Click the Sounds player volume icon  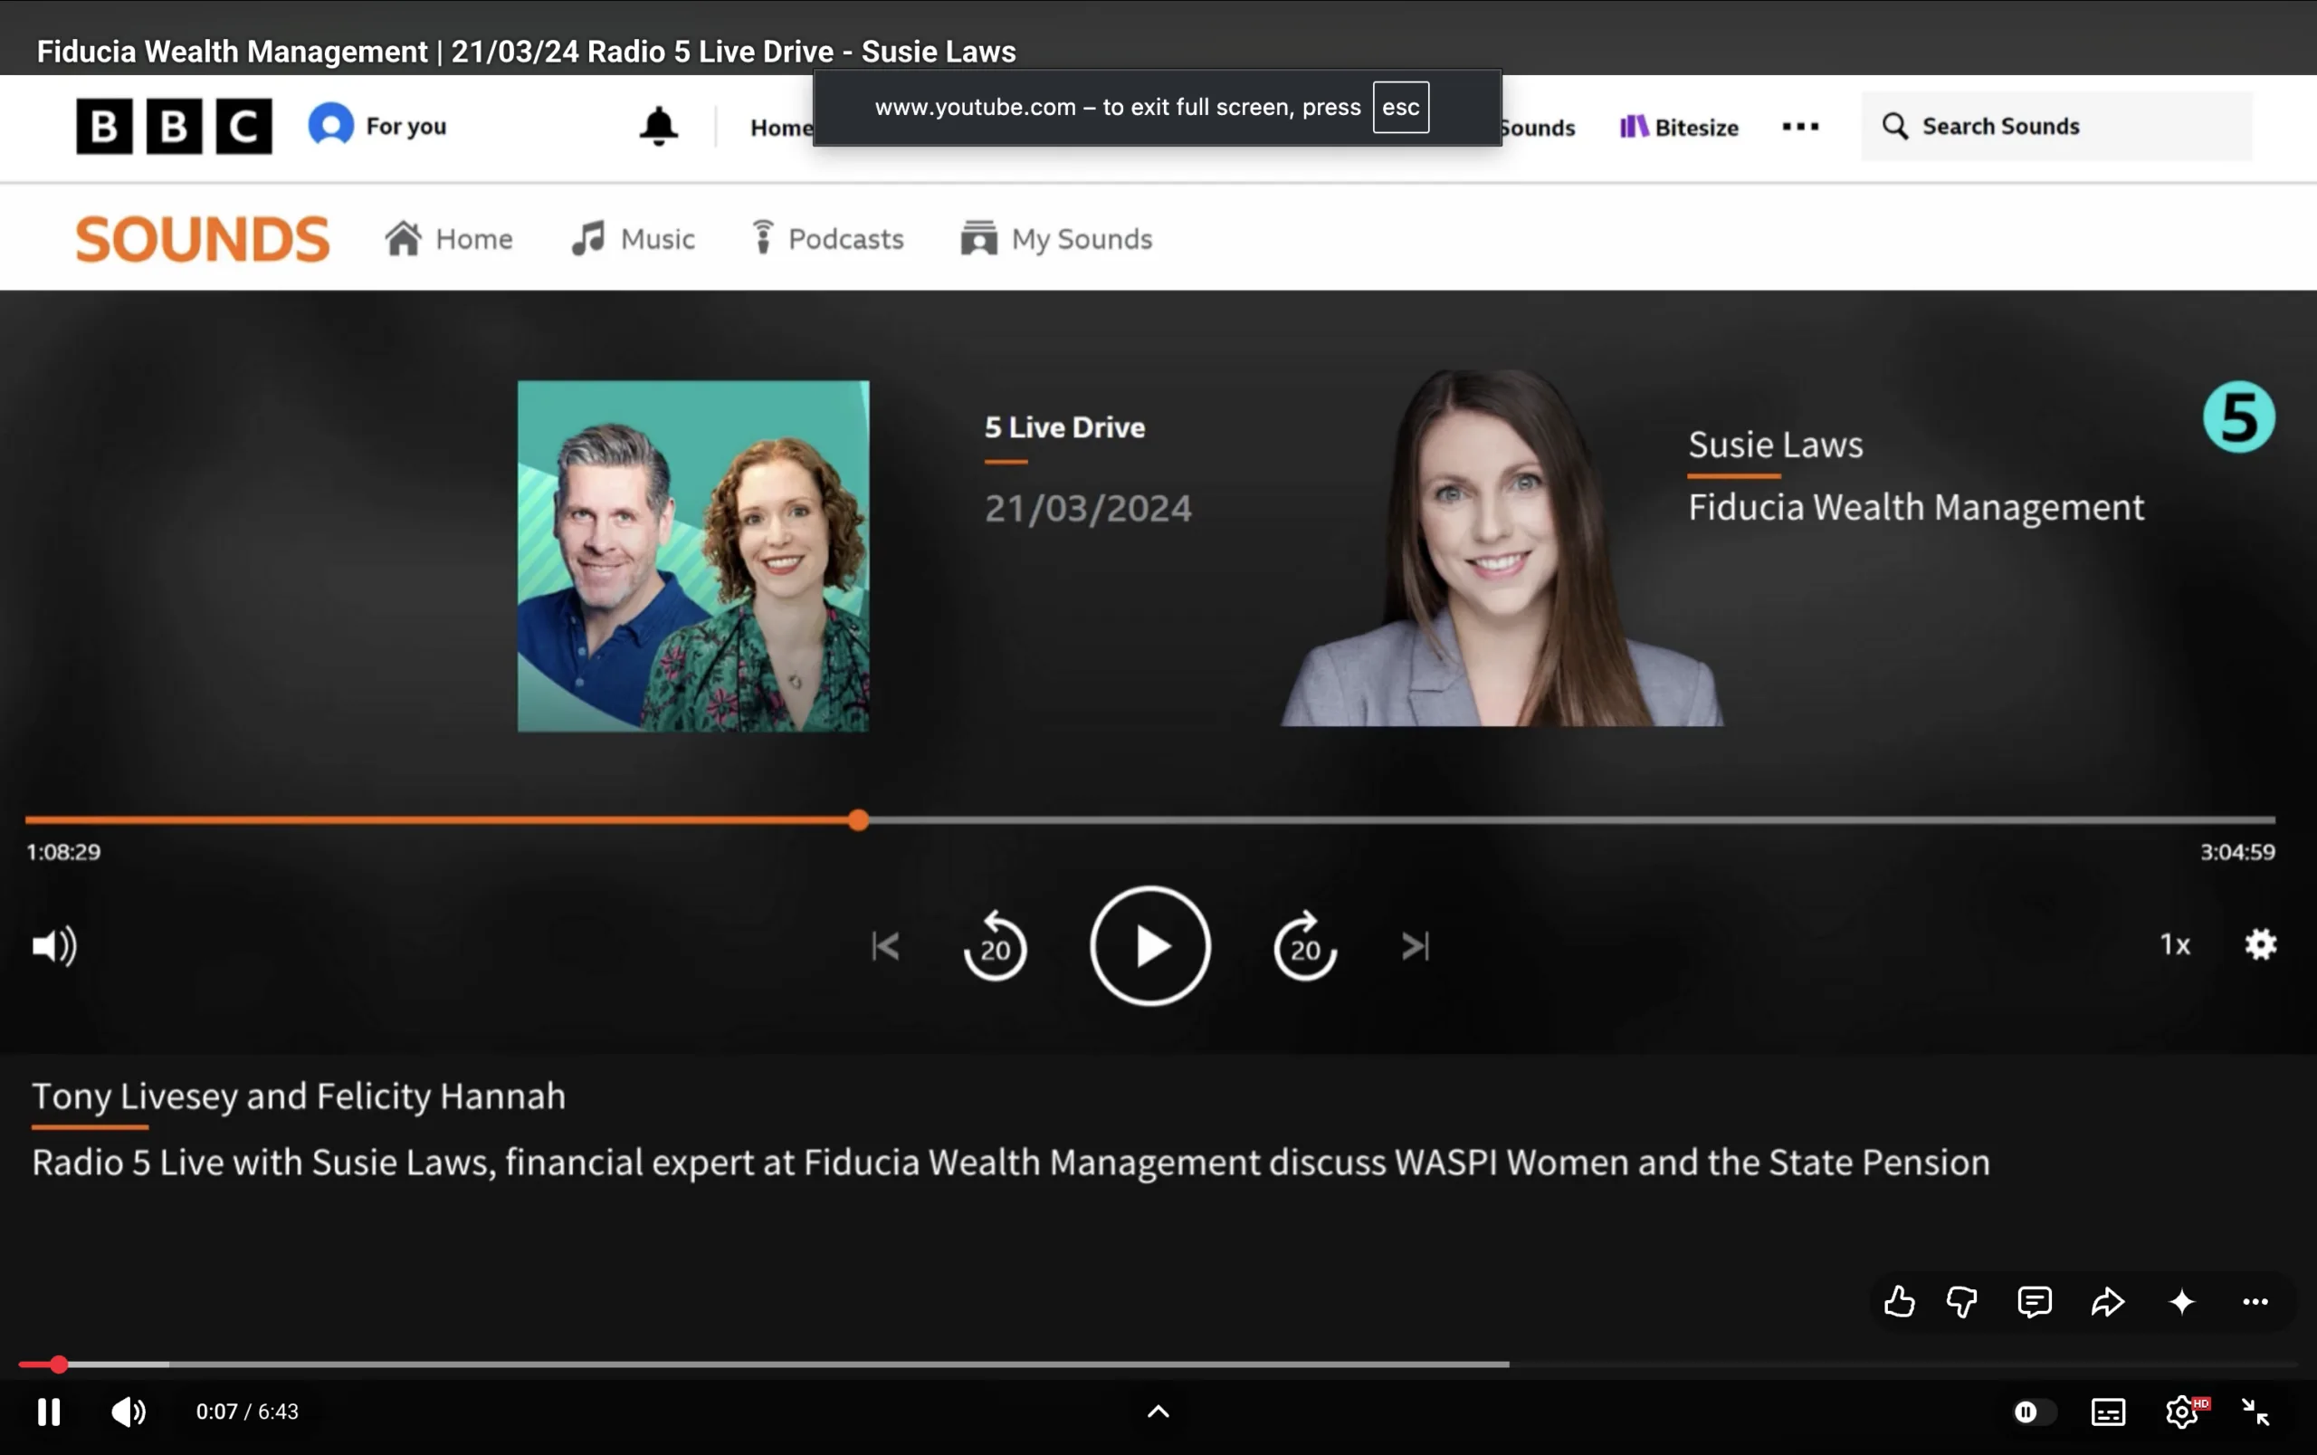(x=54, y=946)
